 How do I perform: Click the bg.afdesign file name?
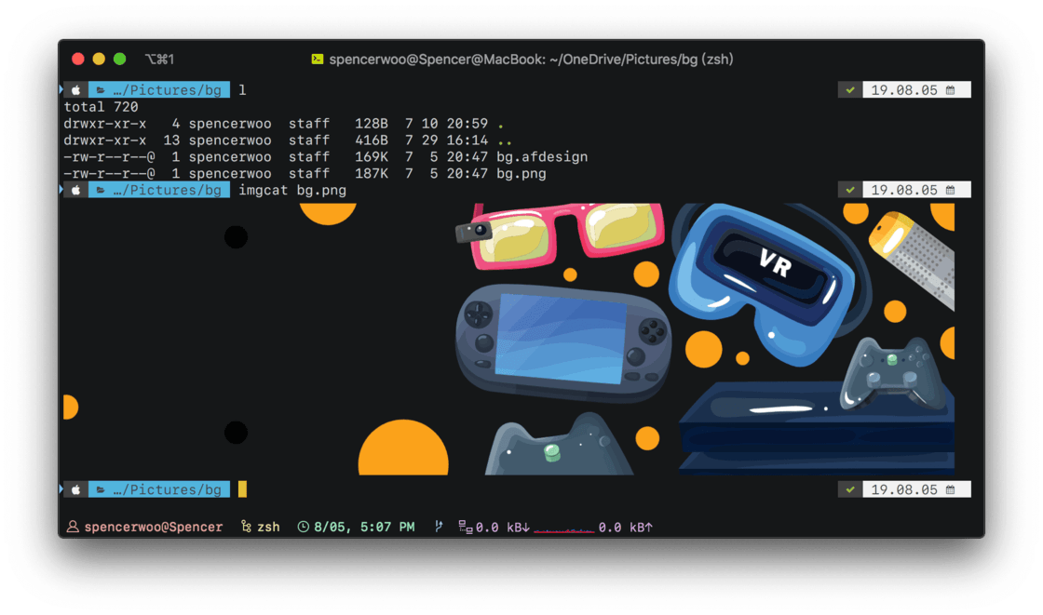tap(542, 157)
